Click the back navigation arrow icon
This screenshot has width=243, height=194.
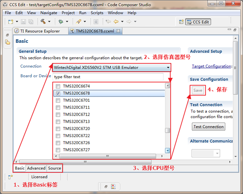coord(116,21)
